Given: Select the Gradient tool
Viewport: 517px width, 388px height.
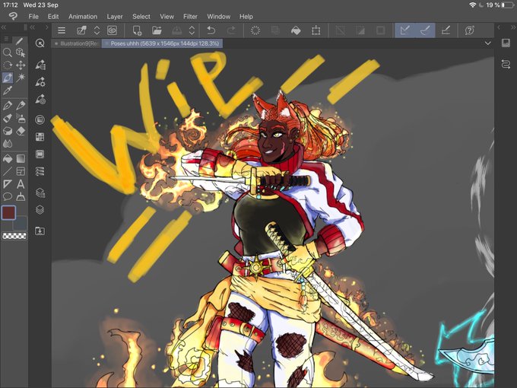Looking at the screenshot, I should pos(21,159).
